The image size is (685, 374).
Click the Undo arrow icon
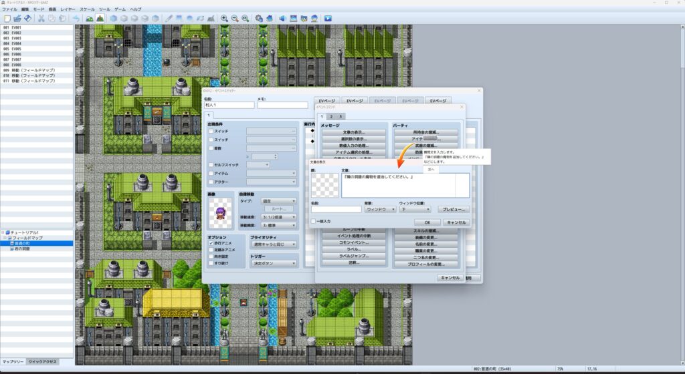pyautogui.click(x=76, y=18)
